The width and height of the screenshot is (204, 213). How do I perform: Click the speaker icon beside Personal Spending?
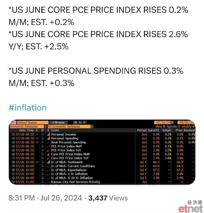(37, 138)
